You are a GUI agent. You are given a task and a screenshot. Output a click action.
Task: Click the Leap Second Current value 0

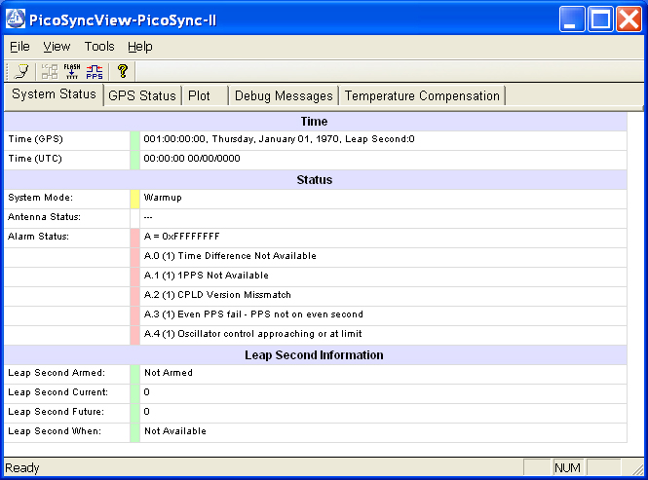[147, 392]
